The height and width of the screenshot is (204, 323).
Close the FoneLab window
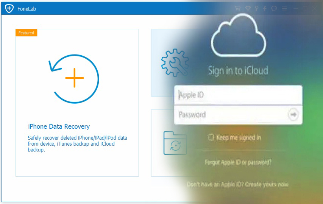(x=314, y=8)
